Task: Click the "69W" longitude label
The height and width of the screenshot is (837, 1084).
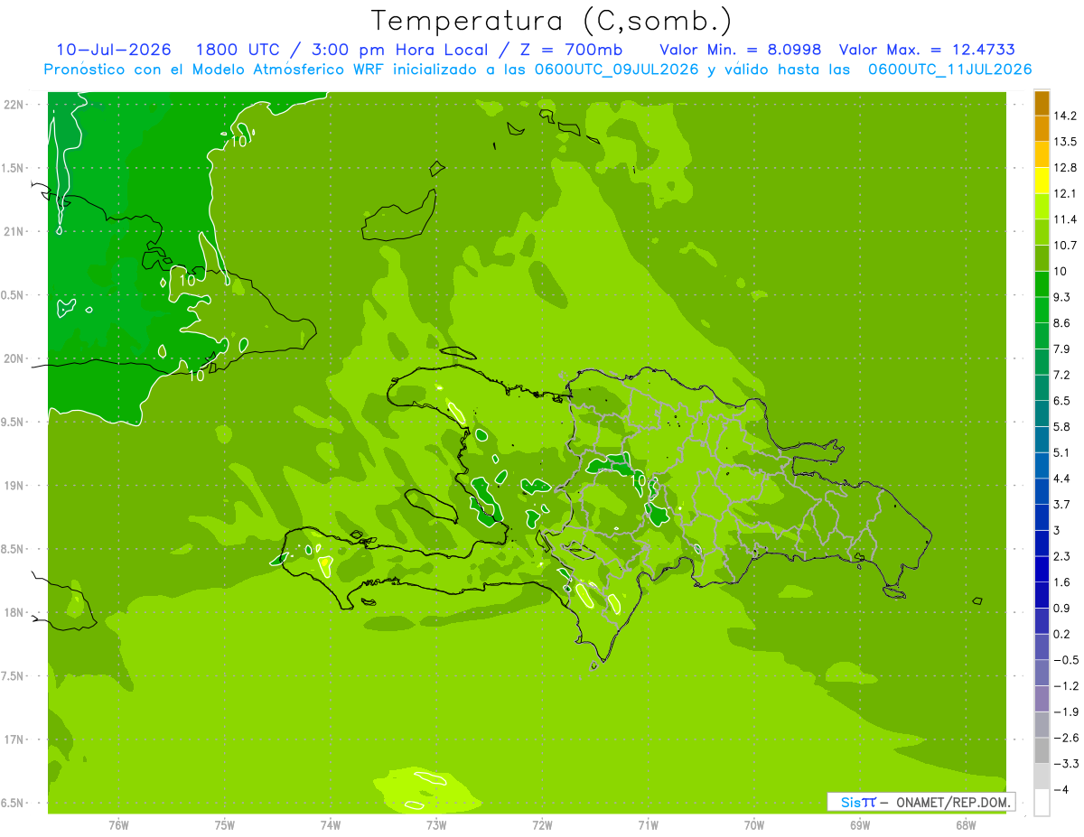Action: click(860, 824)
